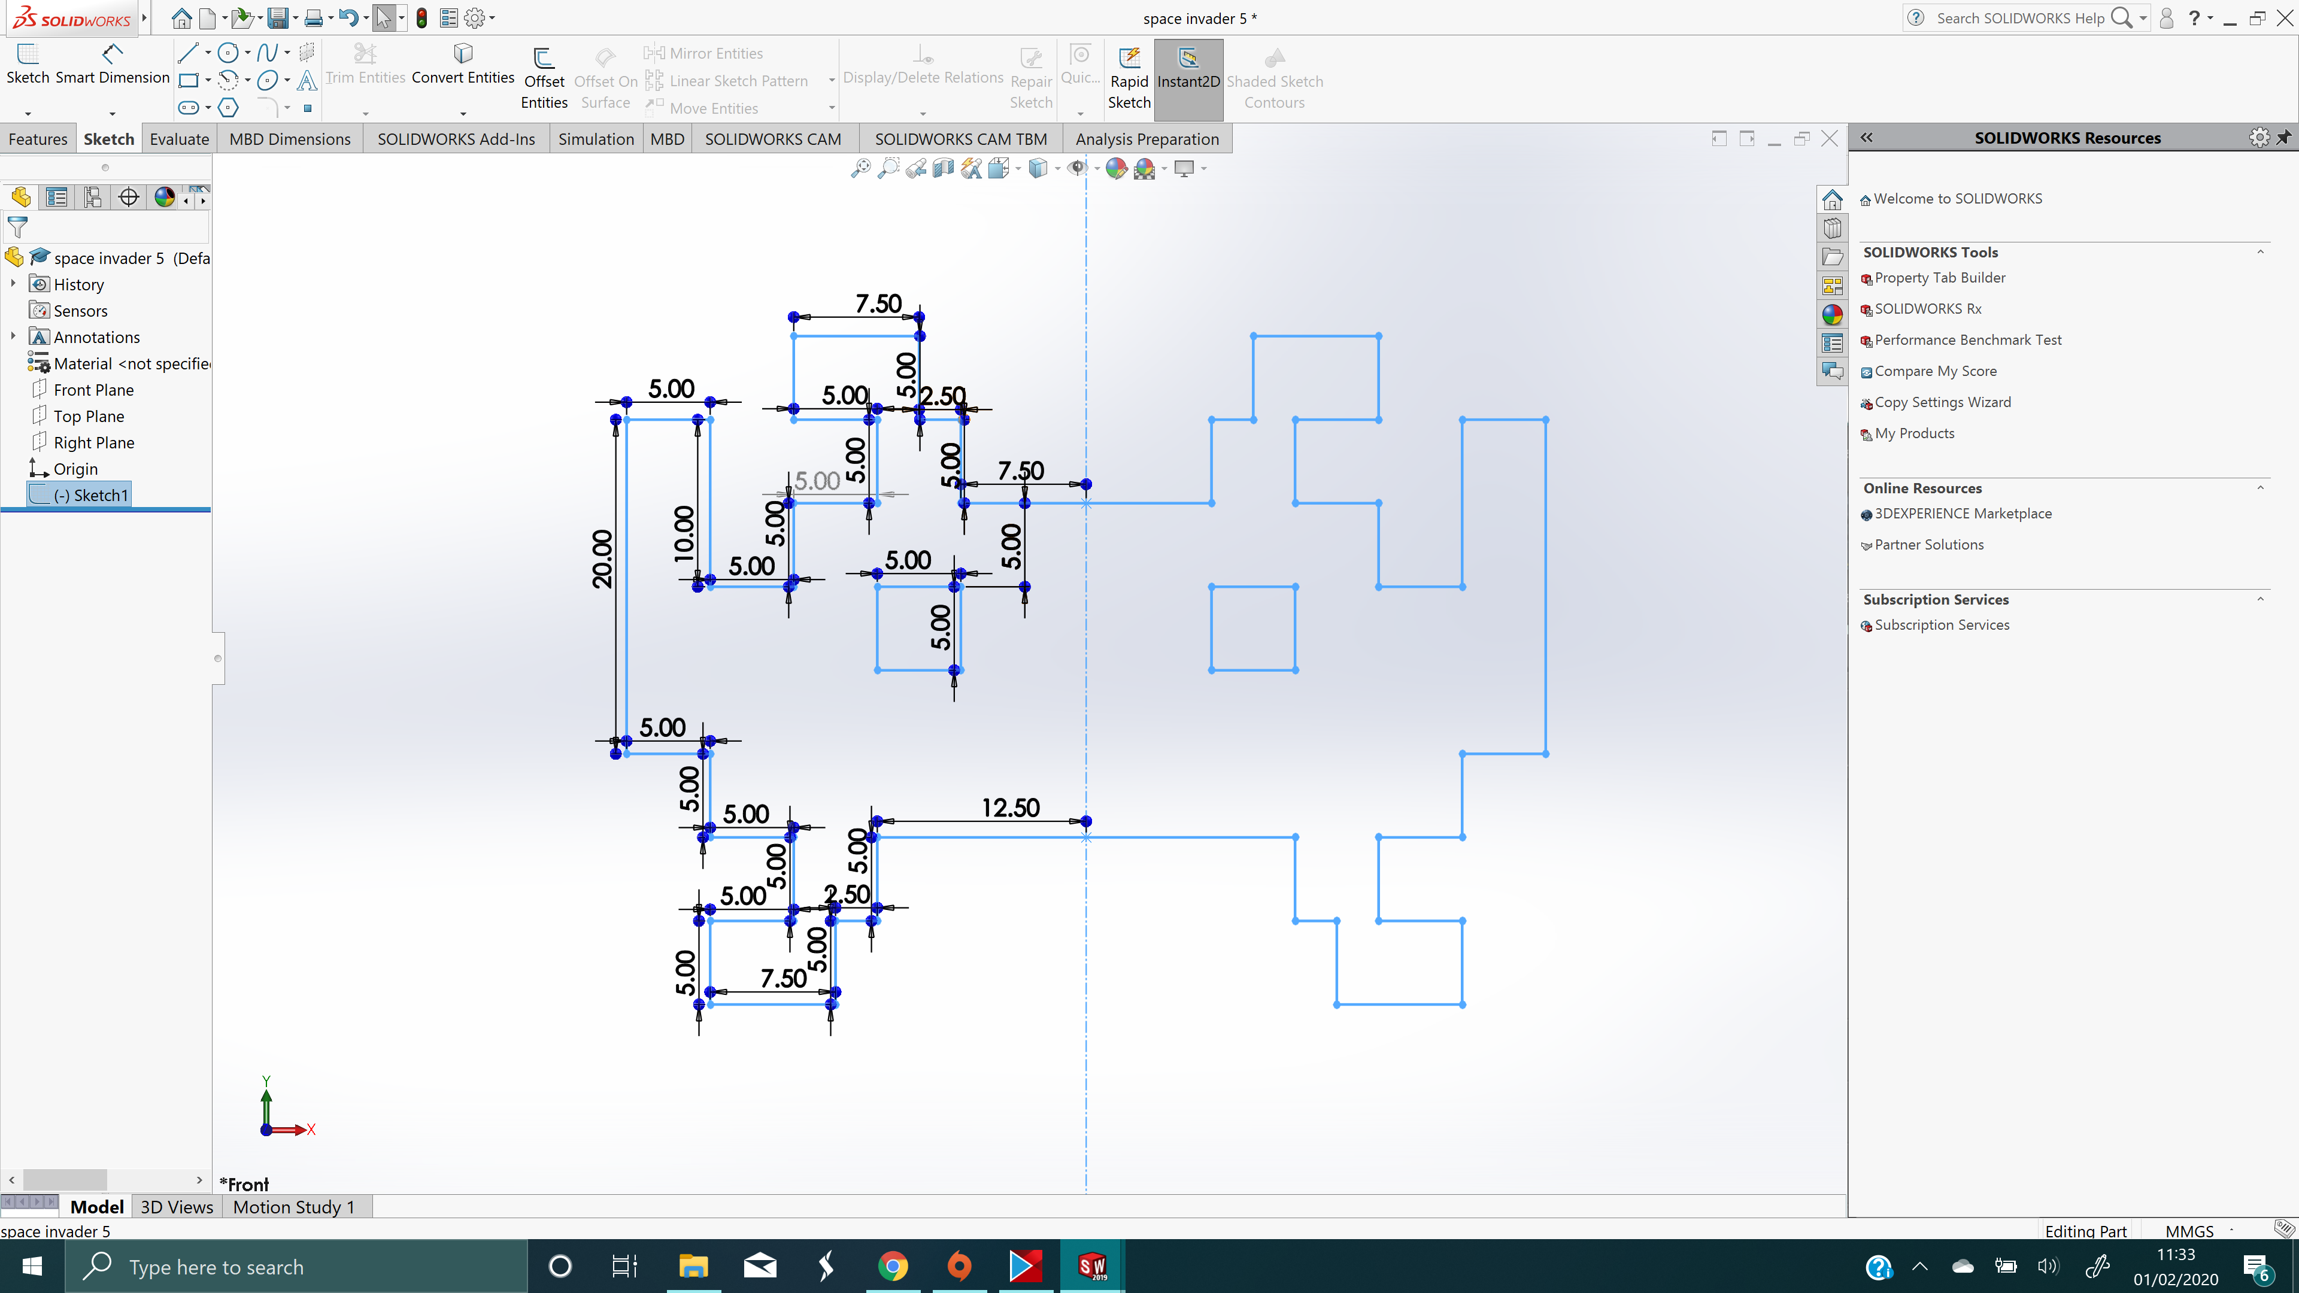Image resolution: width=2299 pixels, height=1293 pixels.
Task: Open the PropertyManager tab icon
Action: pos(56,197)
